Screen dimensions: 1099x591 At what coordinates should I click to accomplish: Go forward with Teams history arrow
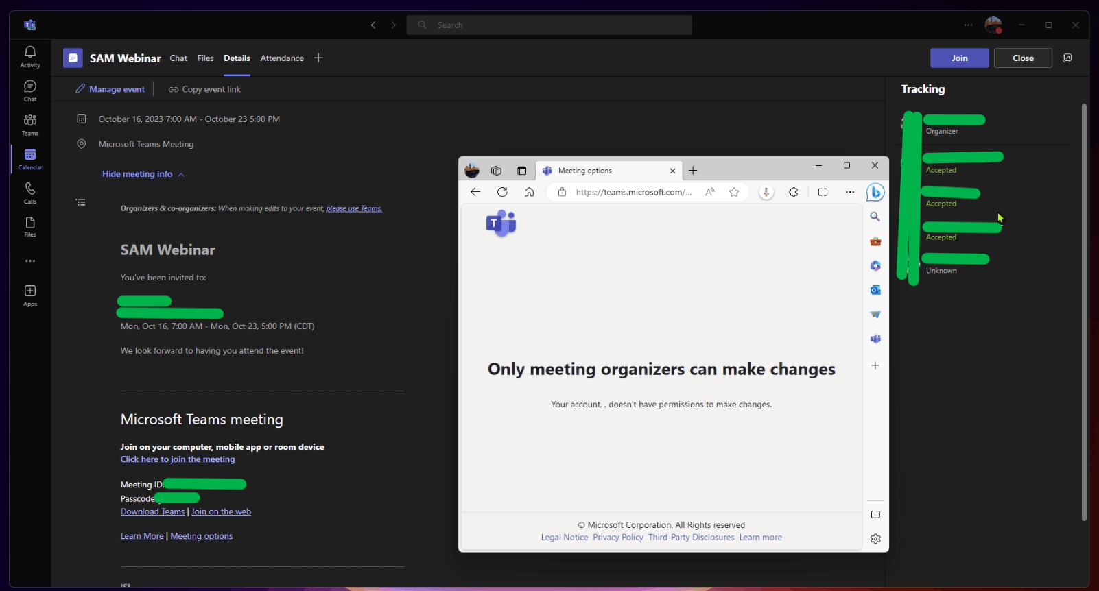click(x=394, y=25)
